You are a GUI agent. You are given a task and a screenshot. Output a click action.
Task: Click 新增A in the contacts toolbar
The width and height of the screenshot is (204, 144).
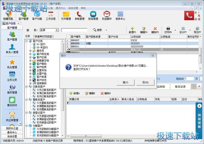click(x=75, y=93)
